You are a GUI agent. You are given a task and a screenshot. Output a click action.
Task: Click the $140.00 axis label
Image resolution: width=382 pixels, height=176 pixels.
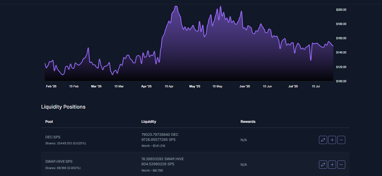[x=341, y=53]
